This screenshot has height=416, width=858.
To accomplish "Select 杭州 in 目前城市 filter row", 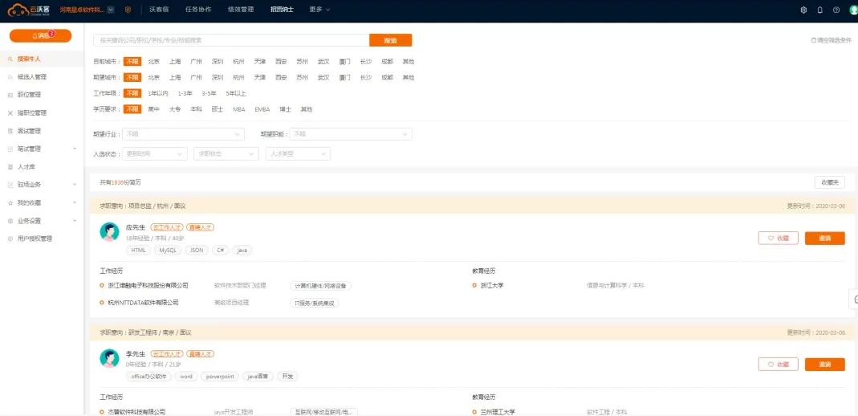I will click(x=238, y=62).
